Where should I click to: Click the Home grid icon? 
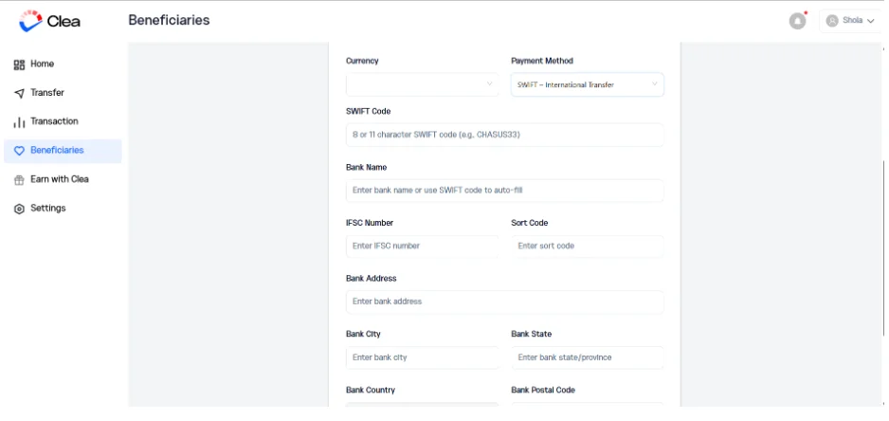pos(19,64)
